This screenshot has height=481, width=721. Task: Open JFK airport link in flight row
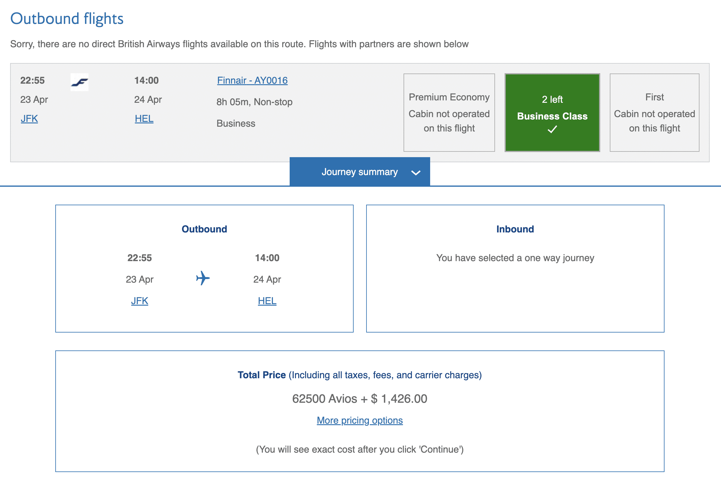pos(29,119)
